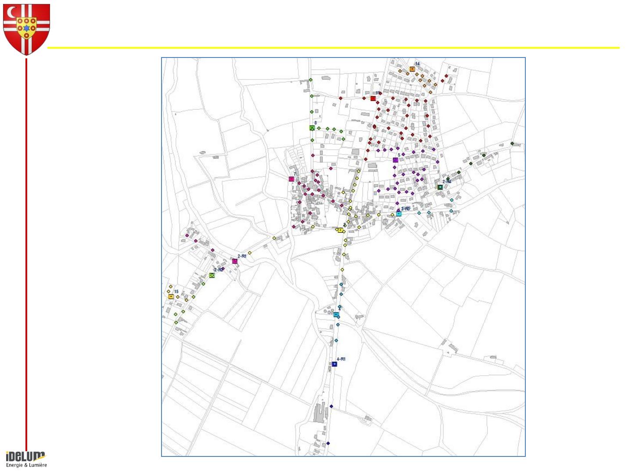Click the dark blue square marker 4-R1
Image resolution: width=632 pixels, height=474 pixels.
(x=334, y=364)
